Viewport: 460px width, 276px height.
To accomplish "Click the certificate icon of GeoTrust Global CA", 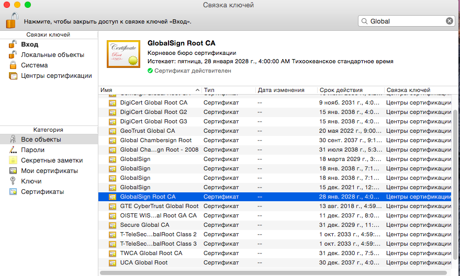I will pyautogui.click(x=113, y=131).
